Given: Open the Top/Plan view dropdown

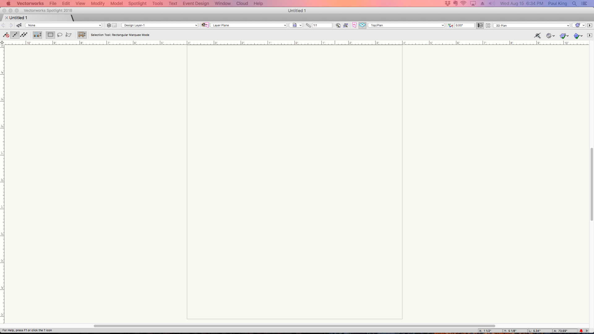Looking at the screenshot, I should coord(406,25).
